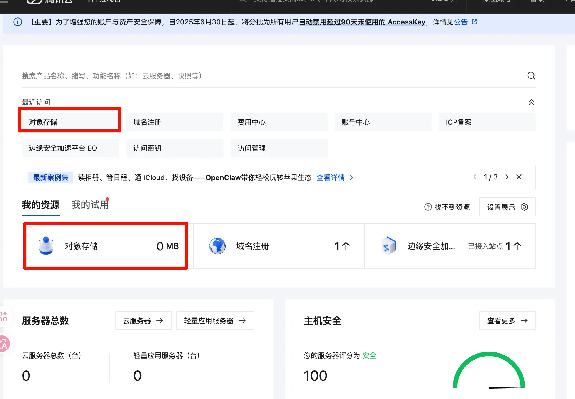
Task: Click the search magnifier icon in product search
Action: (531, 76)
